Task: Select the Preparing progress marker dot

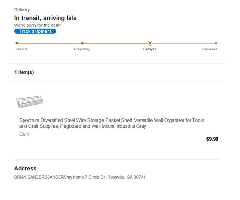Action: click(x=82, y=43)
